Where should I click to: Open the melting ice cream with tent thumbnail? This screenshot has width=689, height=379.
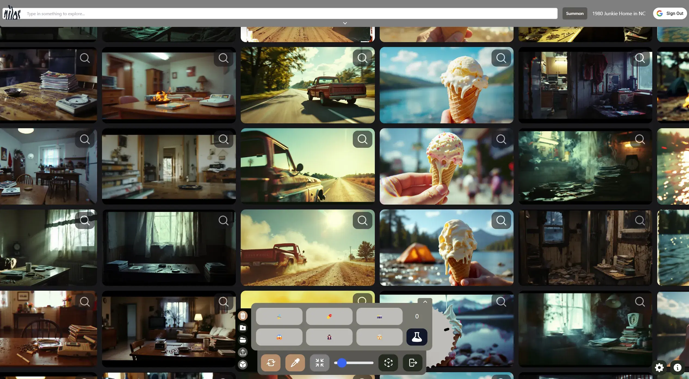[x=446, y=248]
